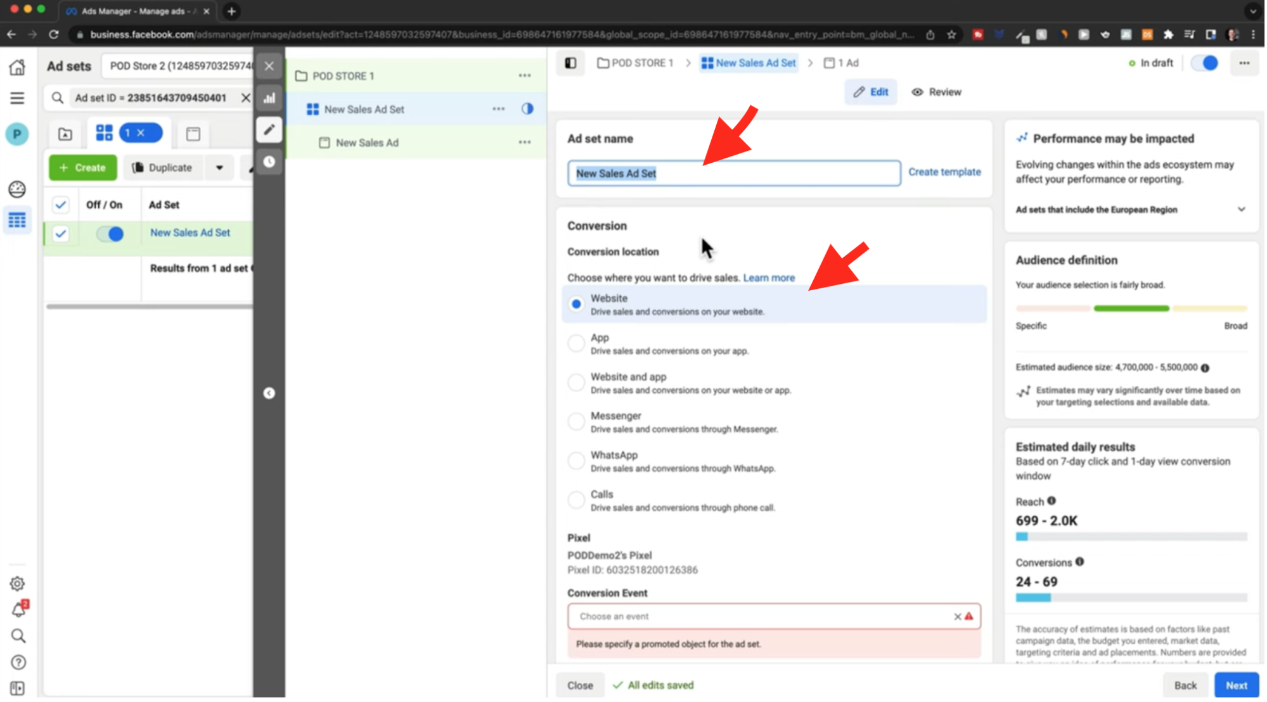Check the select-all header checkbox
The height and width of the screenshot is (702, 1267).
[x=61, y=205]
